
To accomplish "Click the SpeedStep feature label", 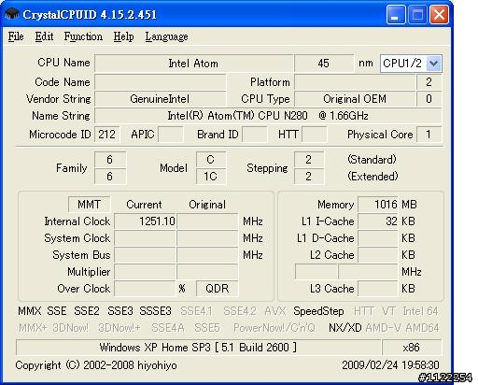I will [318, 311].
